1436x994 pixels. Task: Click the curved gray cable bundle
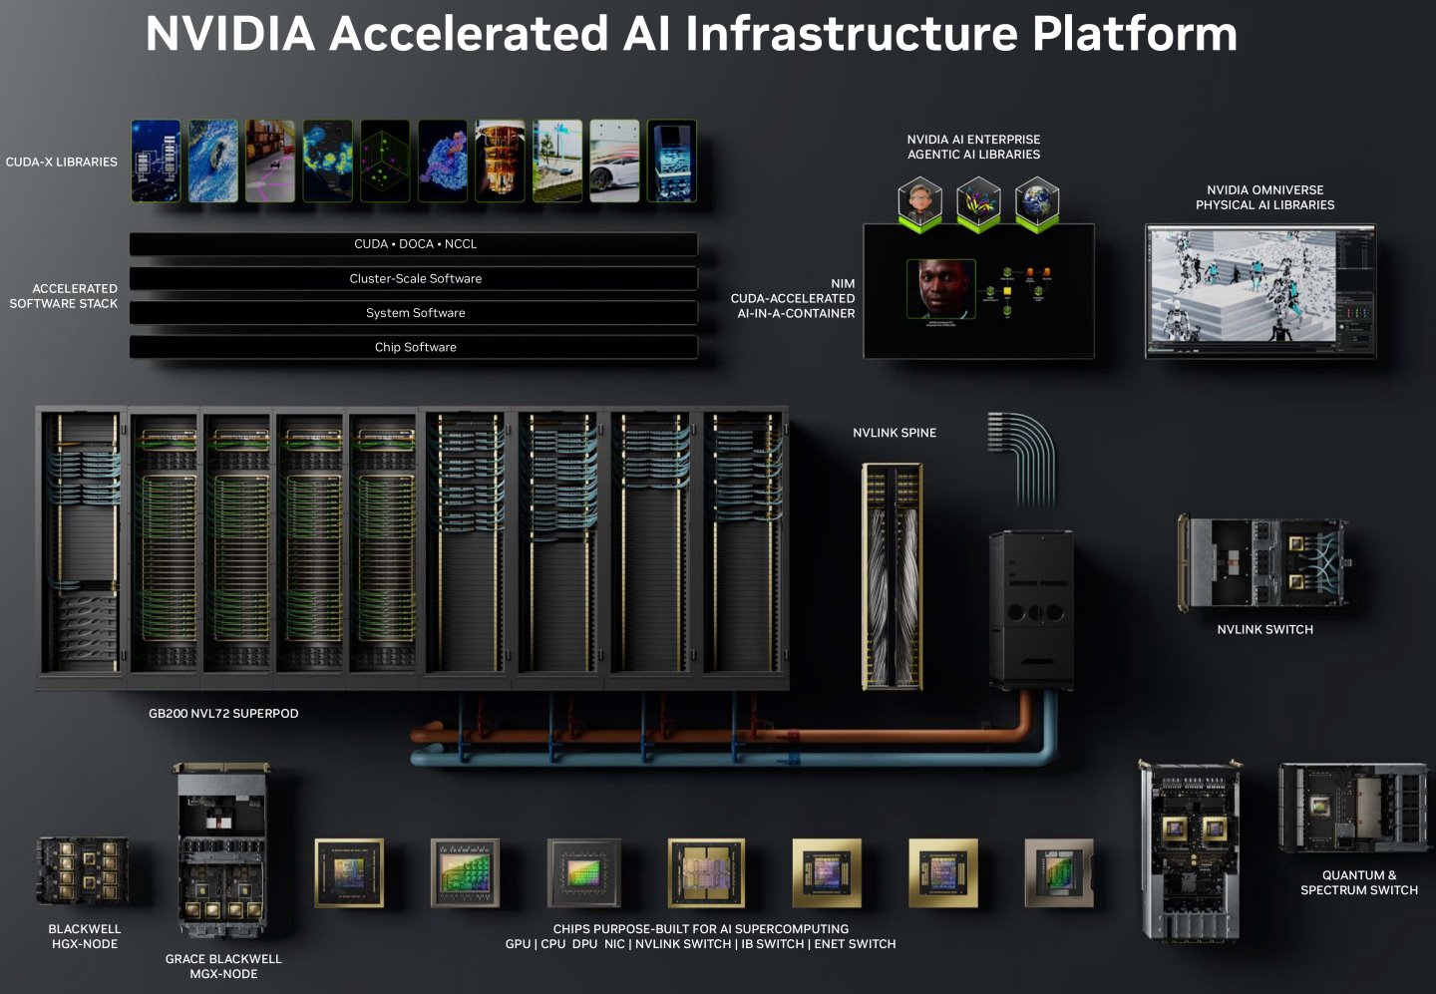pos(1020,459)
